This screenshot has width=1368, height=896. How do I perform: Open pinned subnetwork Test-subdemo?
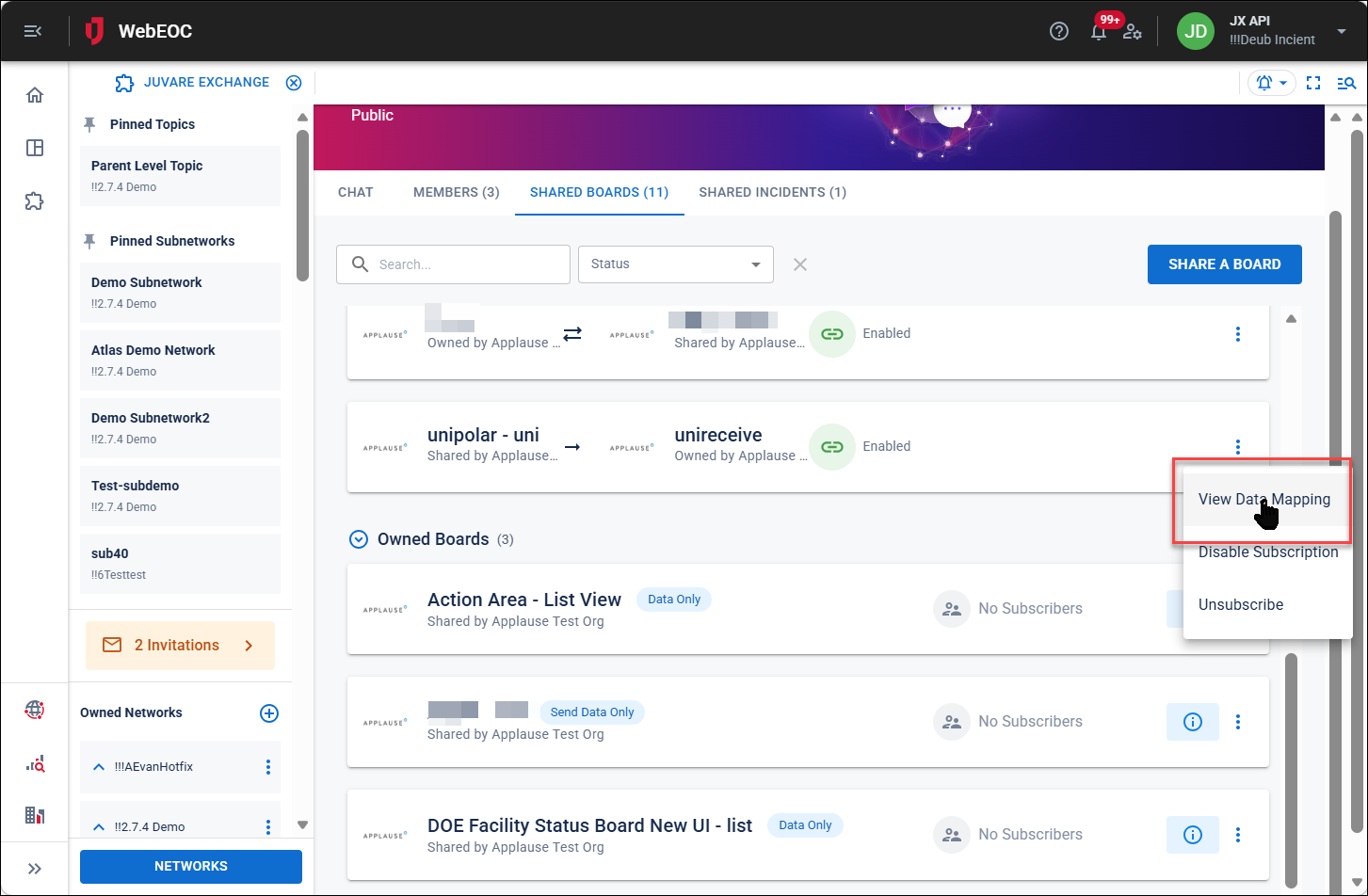pyautogui.click(x=180, y=495)
